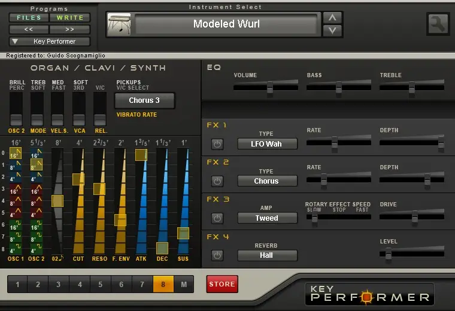Select preset slot 1
This screenshot has height=311, width=455.
tap(17, 284)
